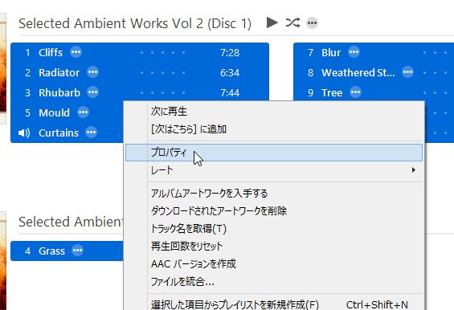Choose 再生回数をリセット menu item
The height and width of the screenshot is (310, 454).
(x=274, y=247)
